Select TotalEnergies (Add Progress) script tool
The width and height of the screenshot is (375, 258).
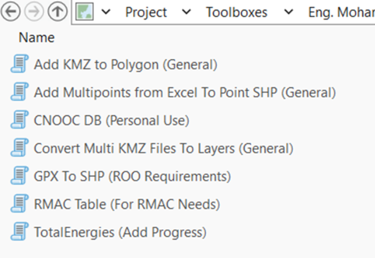click(x=120, y=232)
